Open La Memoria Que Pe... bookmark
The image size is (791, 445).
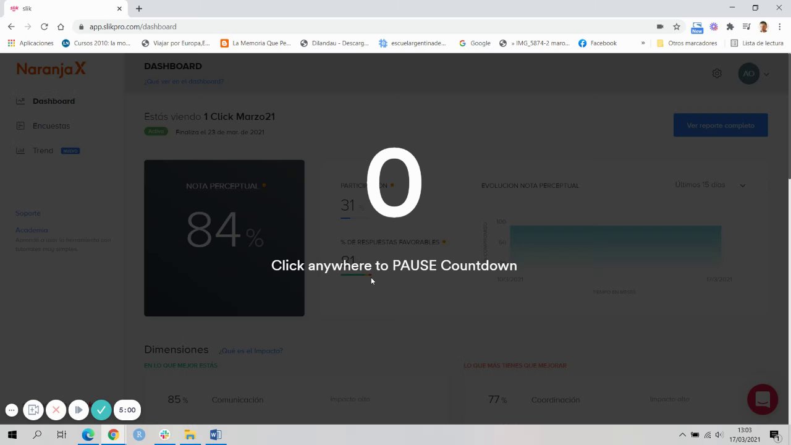[x=255, y=43]
